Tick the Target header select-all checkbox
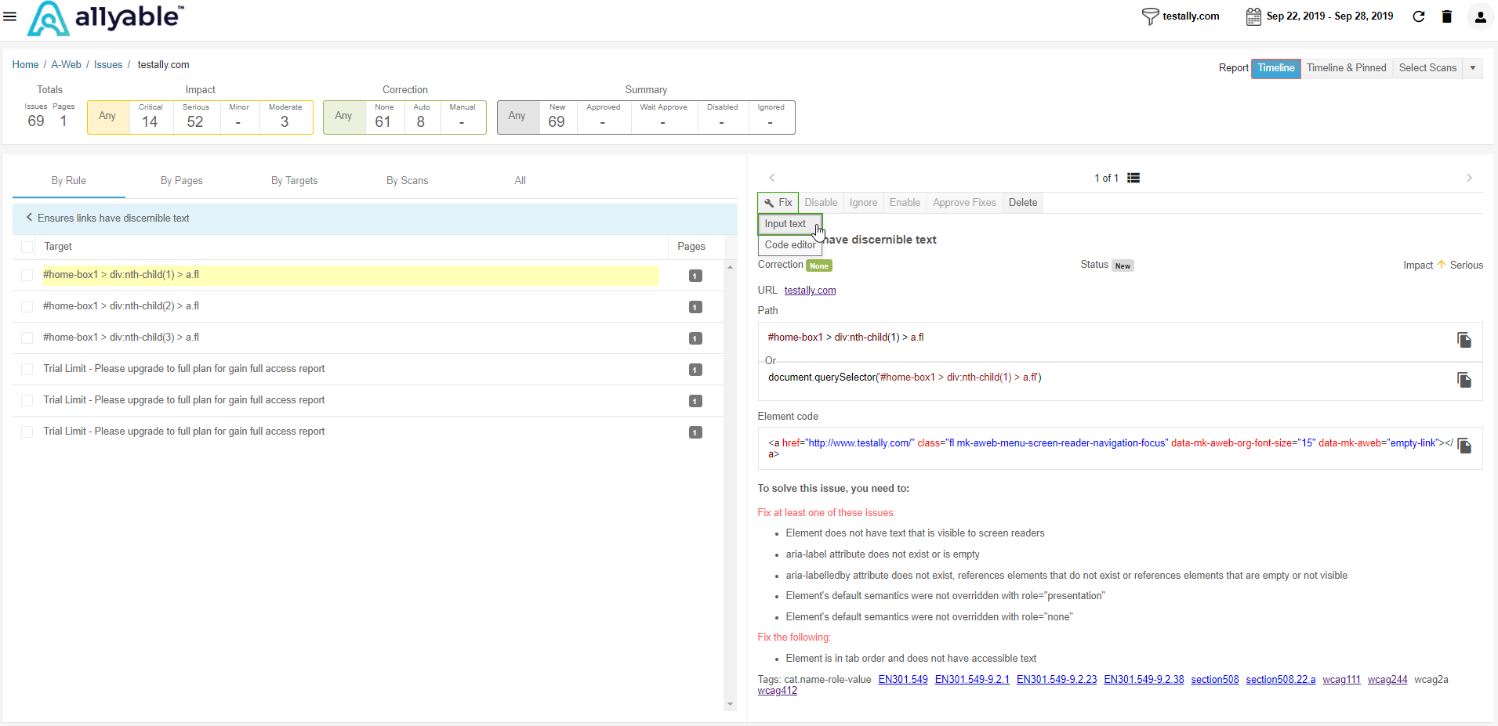The width and height of the screenshot is (1498, 726). (27, 247)
